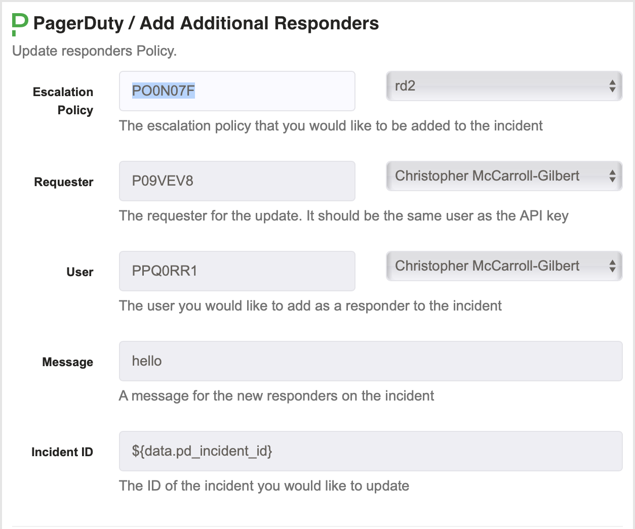Click the green PagerDuty logo icon
Image resolution: width=635 pixels, height=529 pixels.
click(20, 25)
